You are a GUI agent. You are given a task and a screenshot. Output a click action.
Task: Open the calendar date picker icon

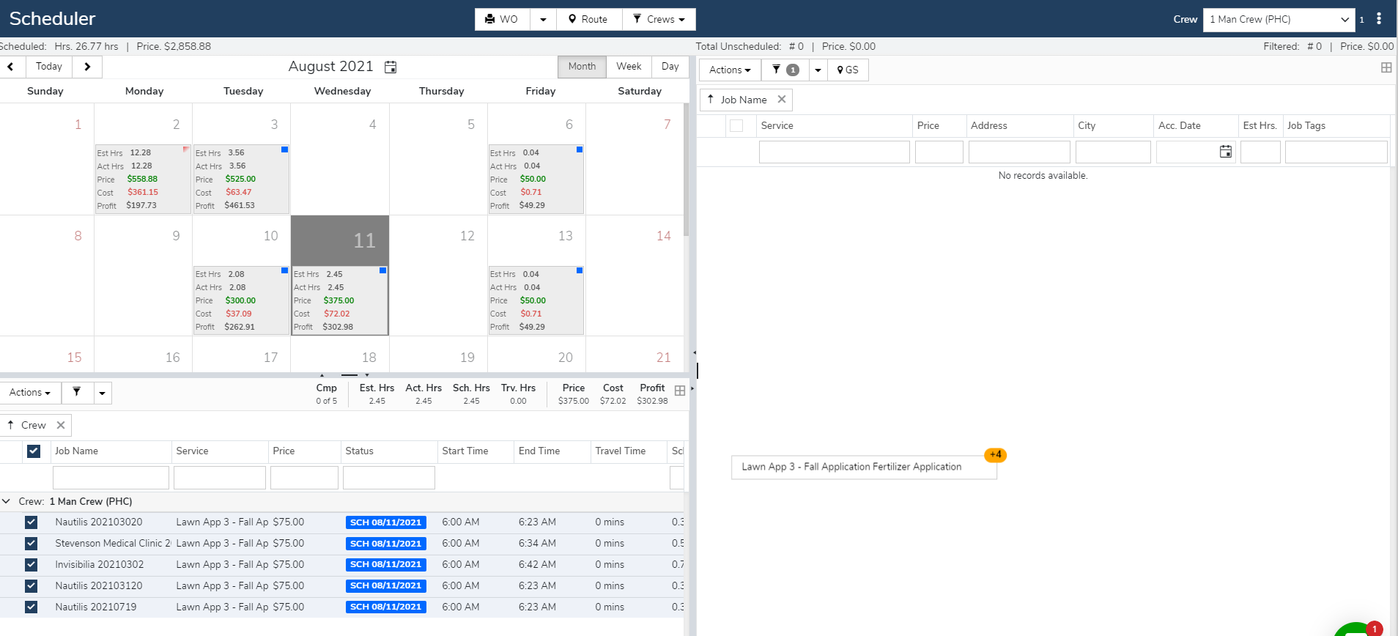tap(391, 67)
